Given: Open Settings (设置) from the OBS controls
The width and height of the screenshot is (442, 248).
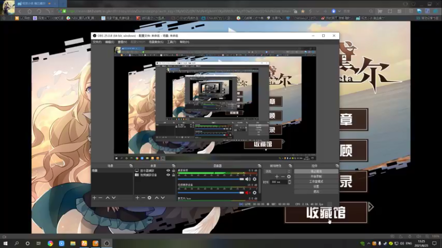Looking at the screenshot, I should 316,186.
